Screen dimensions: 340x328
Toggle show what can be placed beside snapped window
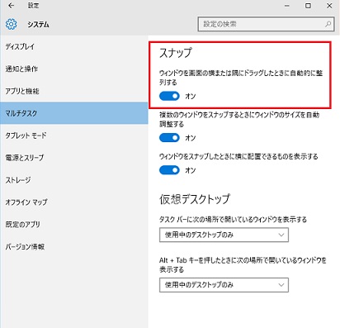(x=169, y=170)
